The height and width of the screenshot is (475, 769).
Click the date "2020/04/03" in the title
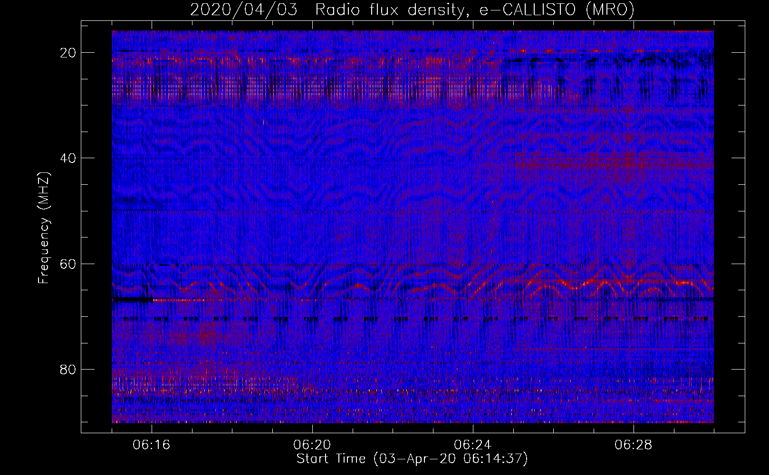point(244,9)
